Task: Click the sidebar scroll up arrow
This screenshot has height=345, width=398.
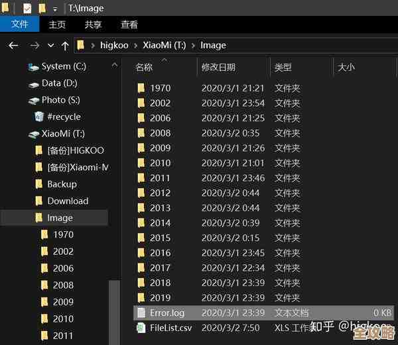Action: [x=115, y=66]
